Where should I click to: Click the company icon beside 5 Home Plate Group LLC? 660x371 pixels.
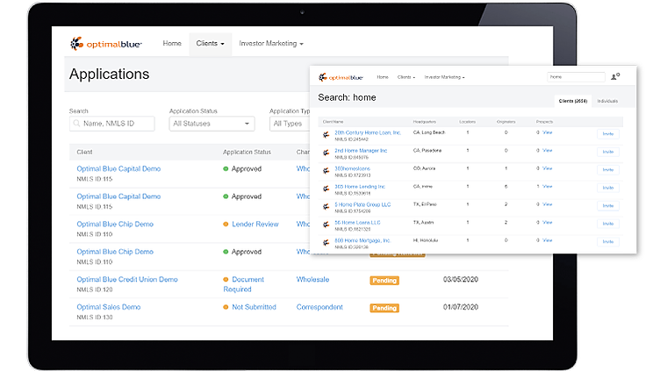click(326, 207)
